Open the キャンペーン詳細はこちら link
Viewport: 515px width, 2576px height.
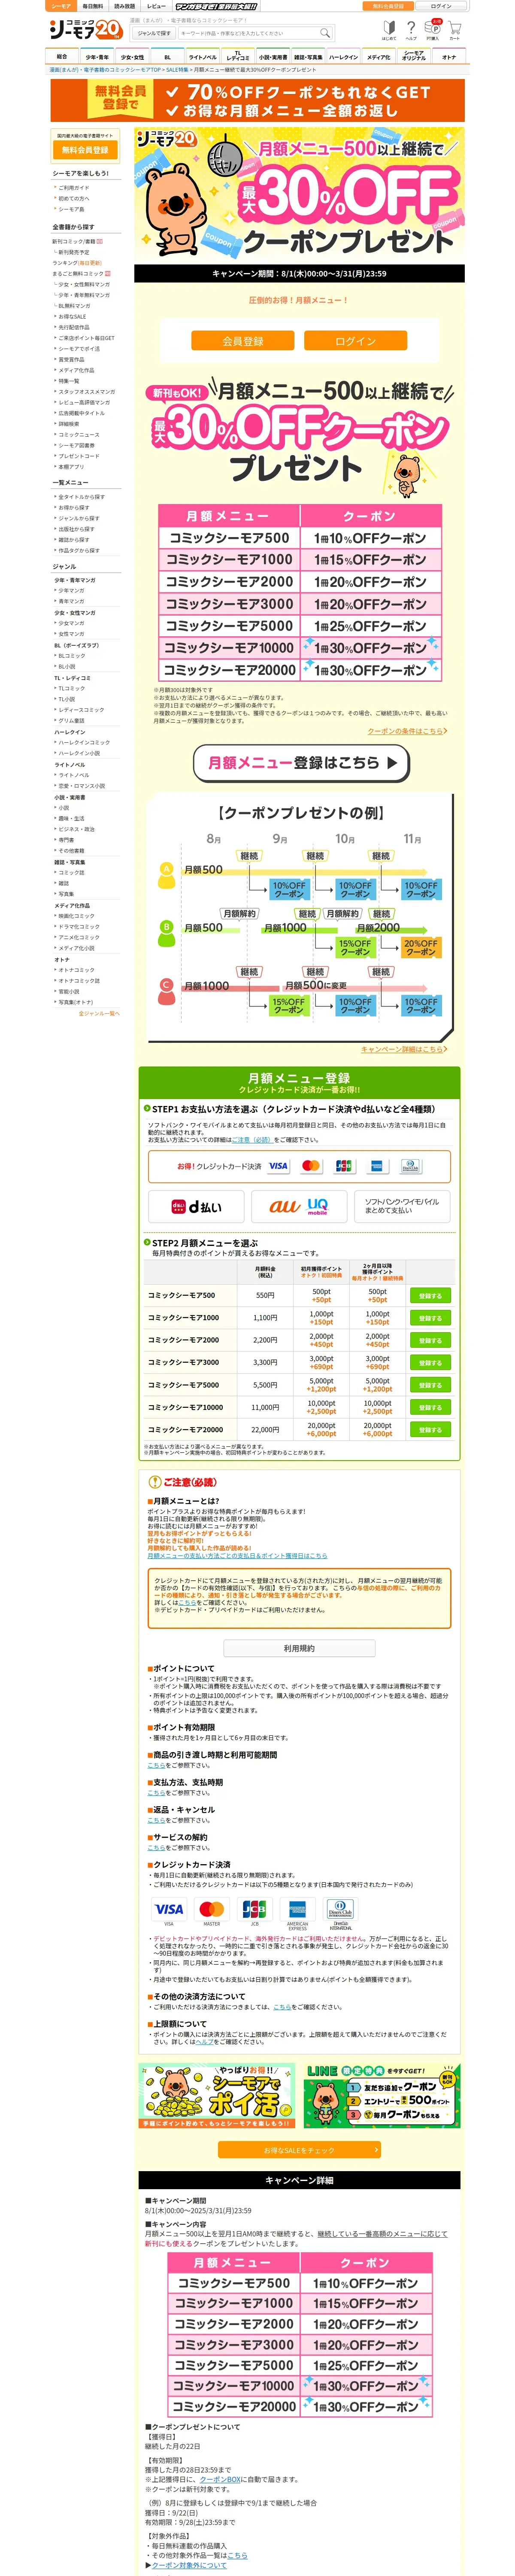(x=404, y=1049)
